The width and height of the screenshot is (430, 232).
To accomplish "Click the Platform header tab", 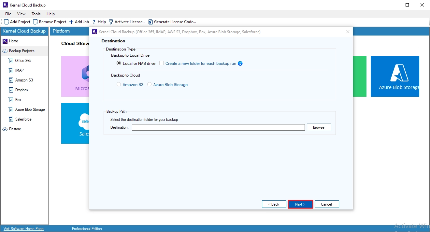I will point(61,31).
